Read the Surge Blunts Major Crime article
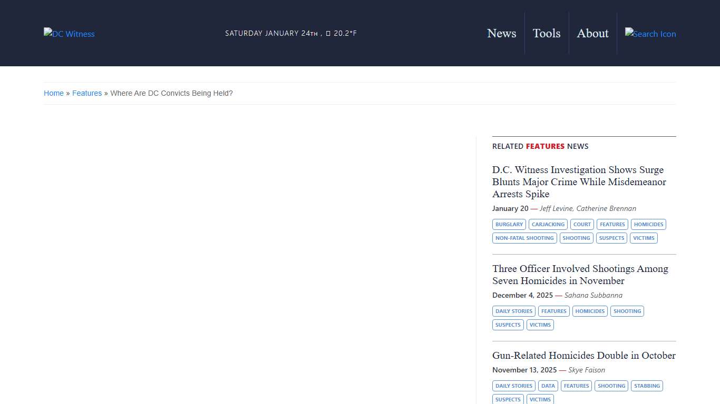The width and height of the screenshot is (720, 404). pos(579,181)
